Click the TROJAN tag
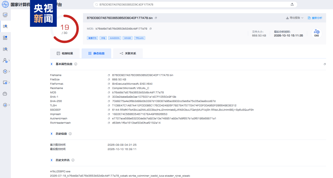Viewport: 333px width, 178px height. 140,38
